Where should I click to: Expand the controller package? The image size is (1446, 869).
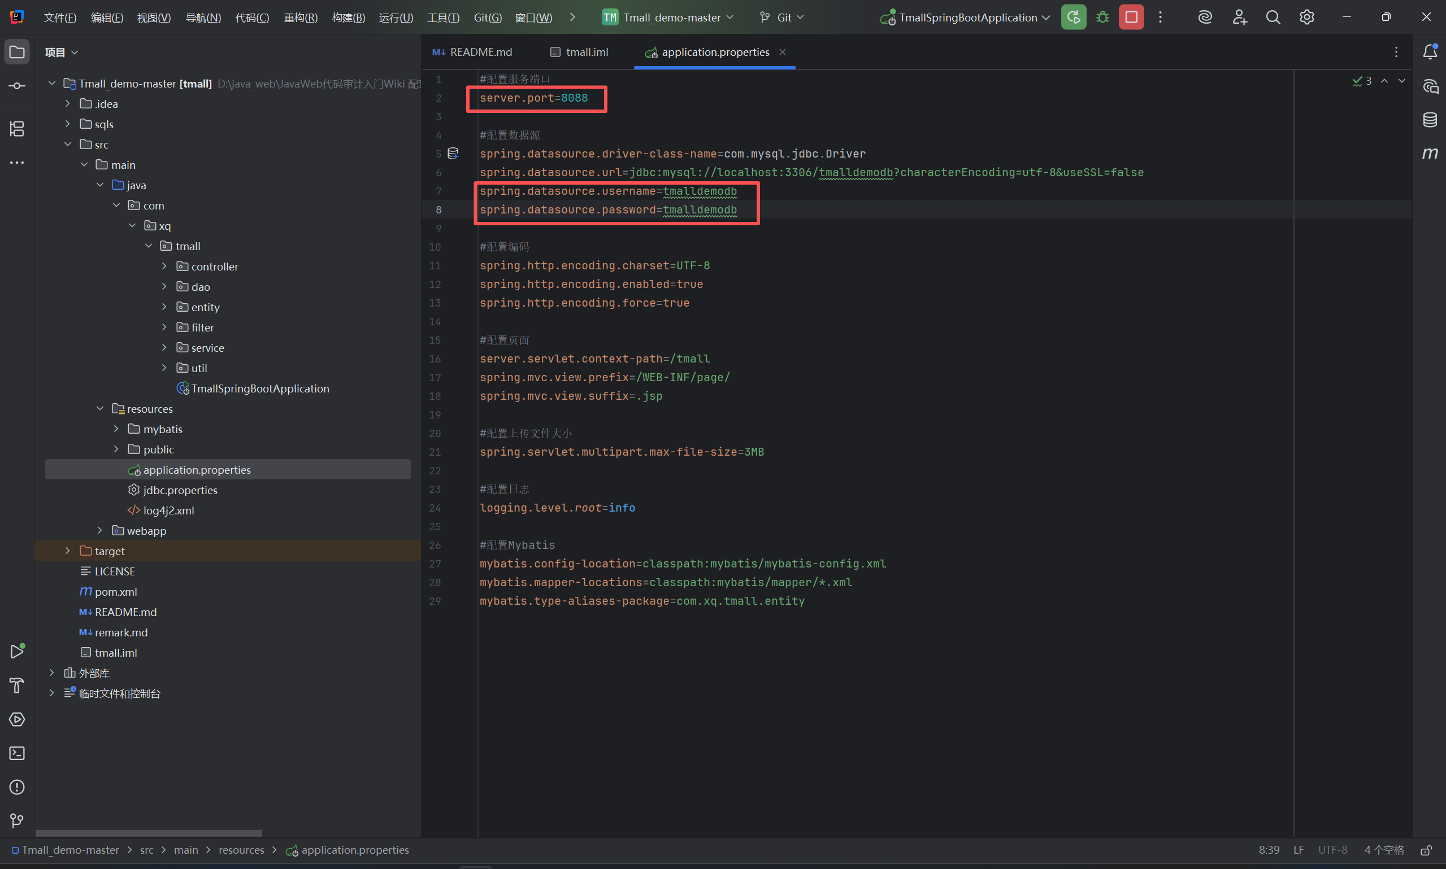coord(164,267)
